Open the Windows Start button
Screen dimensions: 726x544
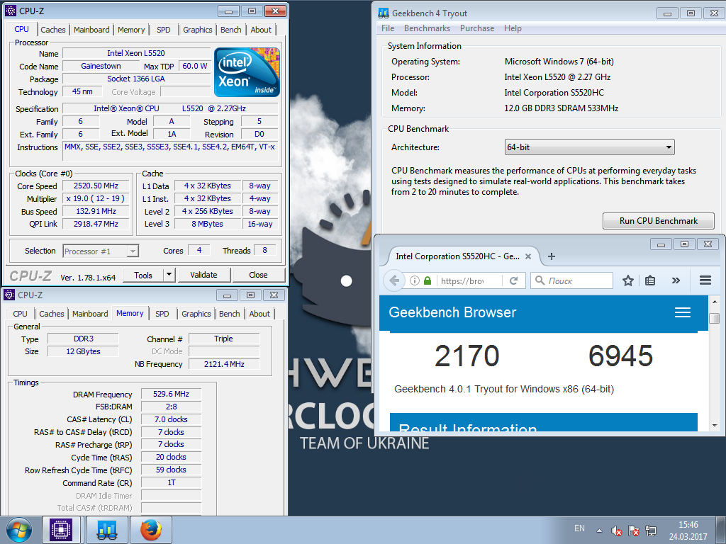19,530
